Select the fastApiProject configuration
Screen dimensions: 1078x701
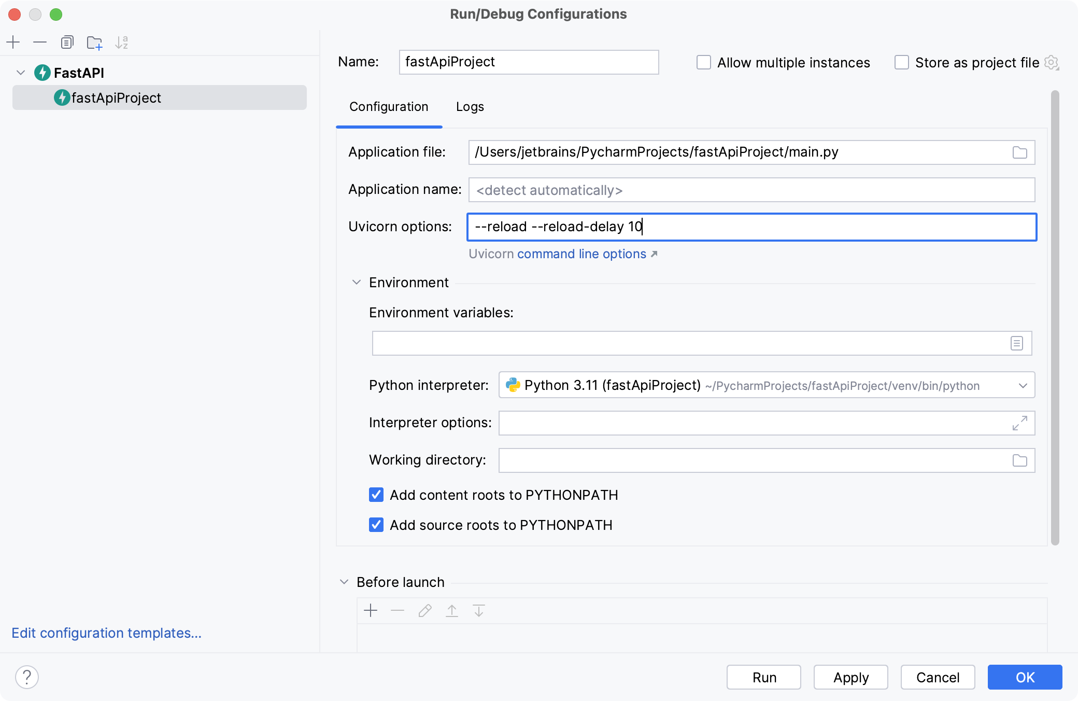(160, 97)
